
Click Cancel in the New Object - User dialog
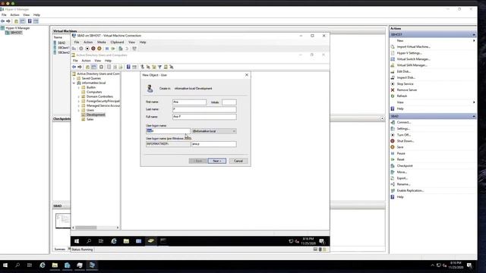click(x=238, y=161)
